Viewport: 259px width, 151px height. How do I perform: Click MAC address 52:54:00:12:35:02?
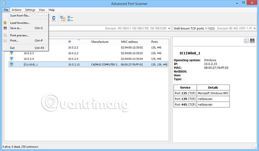tap(132, 48)
